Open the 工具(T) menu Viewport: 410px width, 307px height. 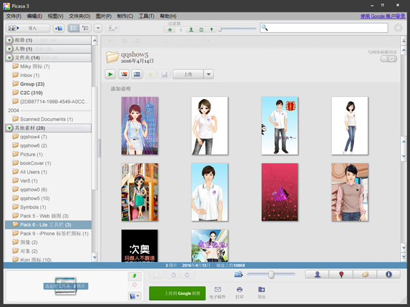pos(146,16)
